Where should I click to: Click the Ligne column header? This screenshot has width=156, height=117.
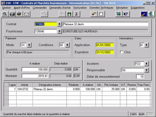[12, 85]
